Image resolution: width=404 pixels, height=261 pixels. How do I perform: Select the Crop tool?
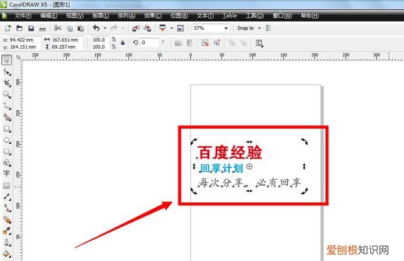[7, 83]
